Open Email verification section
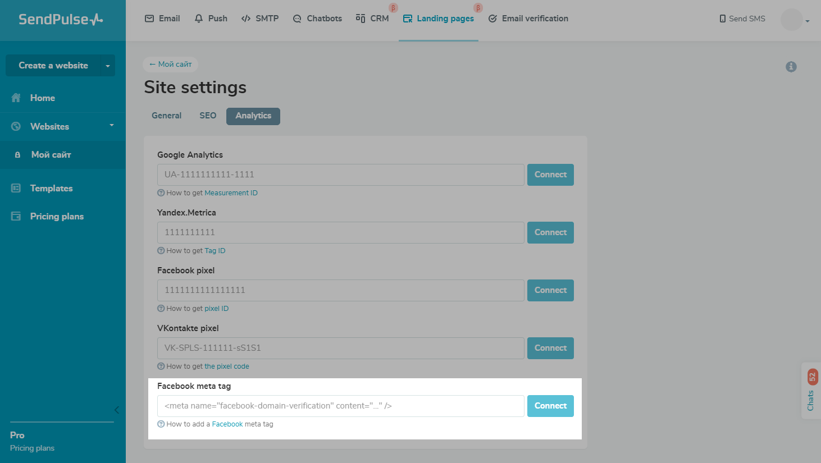The width and height of the screenshot is (821, 463). [x=528, y=19]
